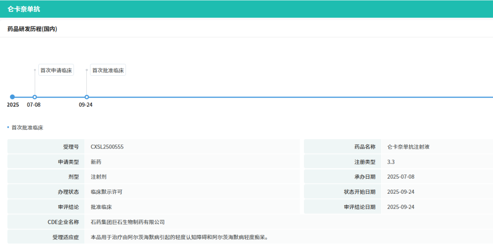Click the 批准临床 review conclusion value

tap(101, 207)
